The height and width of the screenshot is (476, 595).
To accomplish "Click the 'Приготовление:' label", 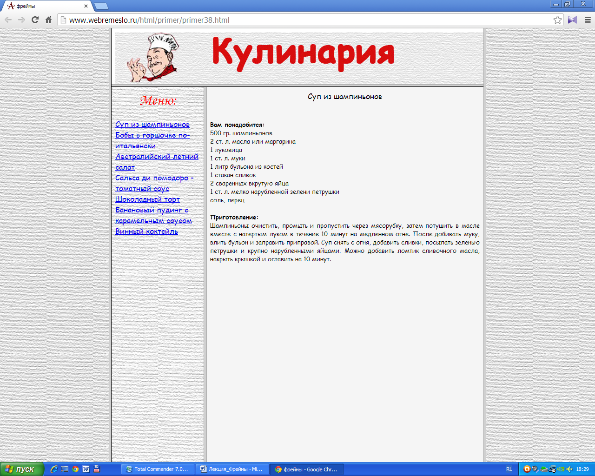I will click(x=234, y=217).
